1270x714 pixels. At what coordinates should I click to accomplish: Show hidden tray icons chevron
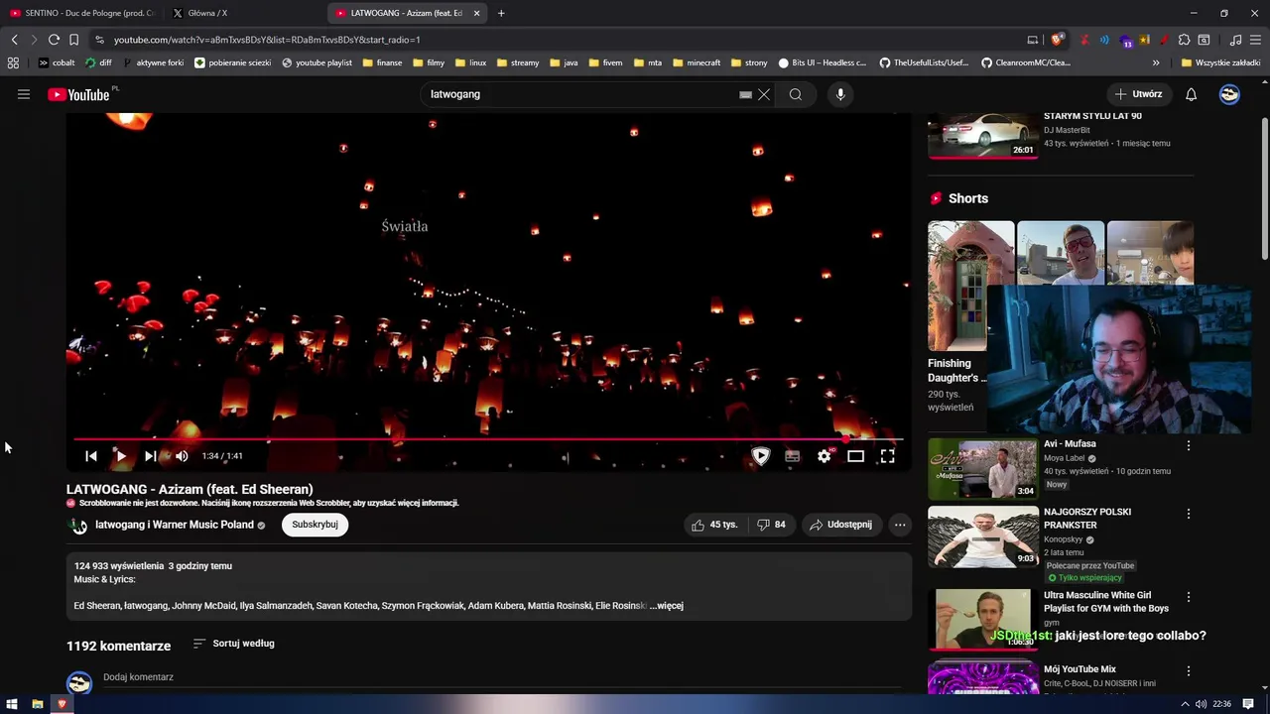coord(1185,704)
